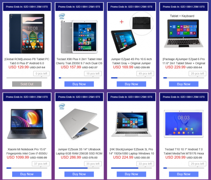Open Lenovo P8 Tablet product image
Image resolution: width=211 pixels, height=180 pixels.
pyautogui.click(x=27, y=34)
